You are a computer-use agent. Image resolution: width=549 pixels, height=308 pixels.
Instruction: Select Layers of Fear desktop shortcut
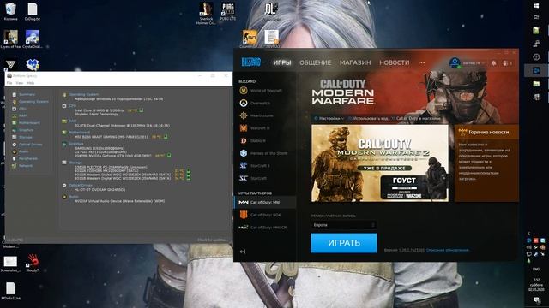[x=10, y=39]
